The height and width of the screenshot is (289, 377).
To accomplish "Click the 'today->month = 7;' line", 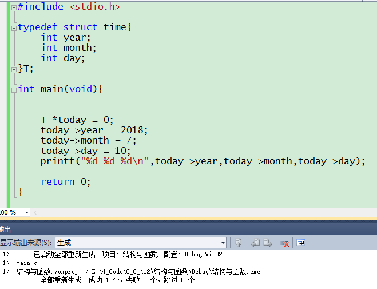I will click(x=88, y=141).
